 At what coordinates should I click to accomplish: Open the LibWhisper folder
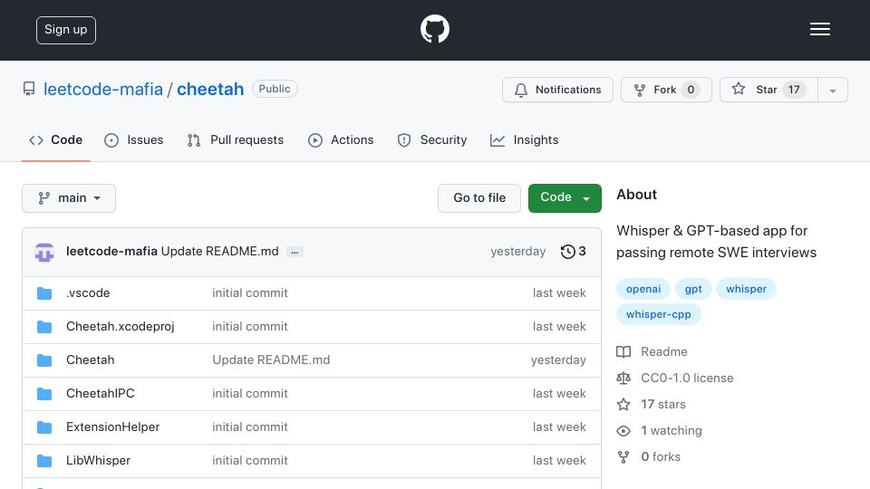tap(98, 460)
